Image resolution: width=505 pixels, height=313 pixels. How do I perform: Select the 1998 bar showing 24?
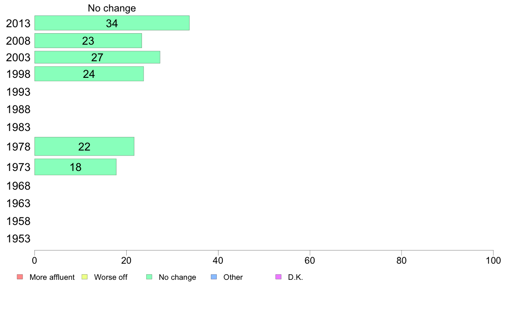[89, 74]
